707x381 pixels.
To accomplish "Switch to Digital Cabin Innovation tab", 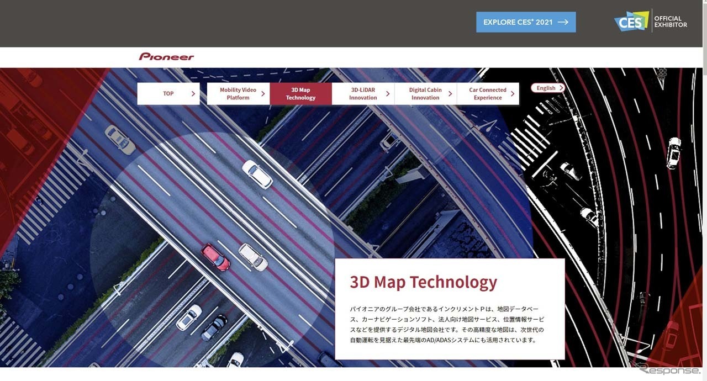I will click(425, 94).
